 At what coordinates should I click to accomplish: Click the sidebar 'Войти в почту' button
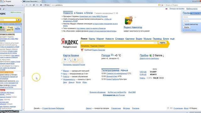16,13
